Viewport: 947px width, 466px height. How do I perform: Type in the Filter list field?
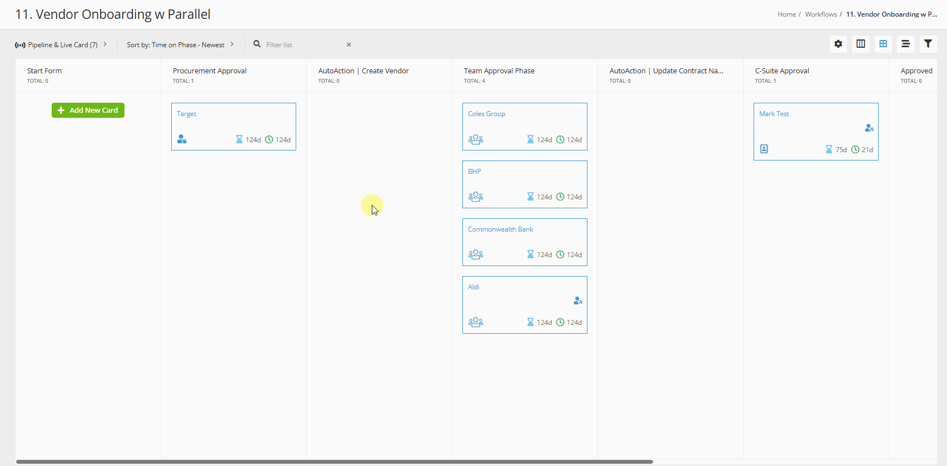[303, 44]
